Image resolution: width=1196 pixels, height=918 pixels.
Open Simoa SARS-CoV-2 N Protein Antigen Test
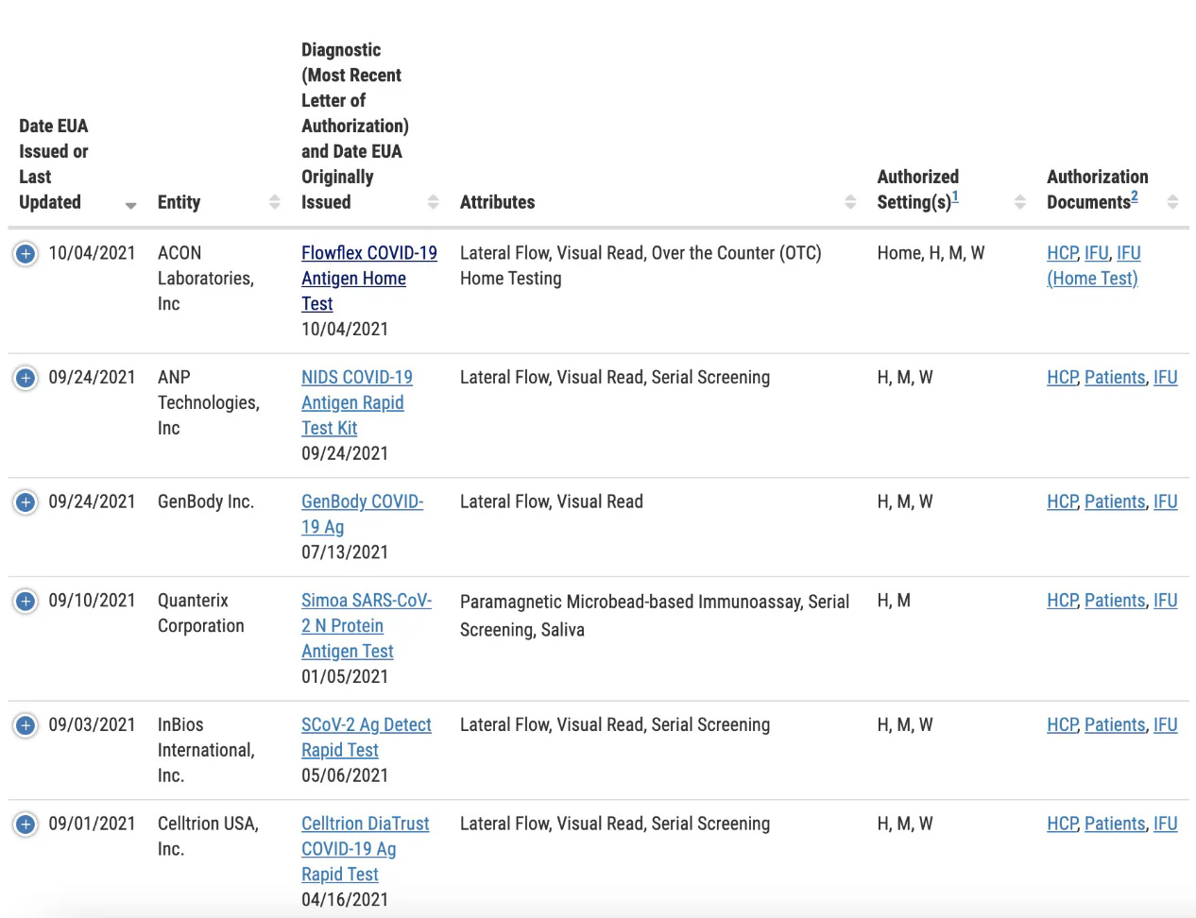(367, 625)
